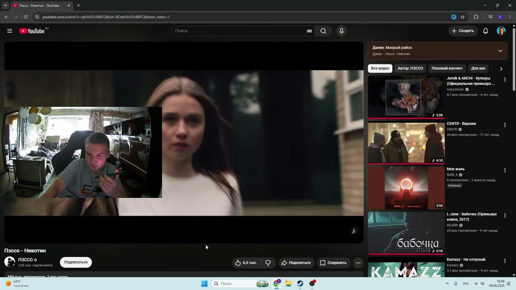Open the weather widget on taskbar
The width and height of the screenshot is (516, 290).
[x=17, y=284]
